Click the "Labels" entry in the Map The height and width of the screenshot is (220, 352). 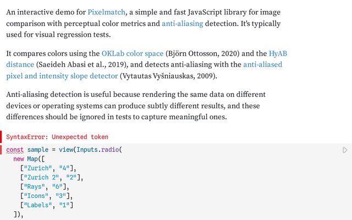pos(47,205)
